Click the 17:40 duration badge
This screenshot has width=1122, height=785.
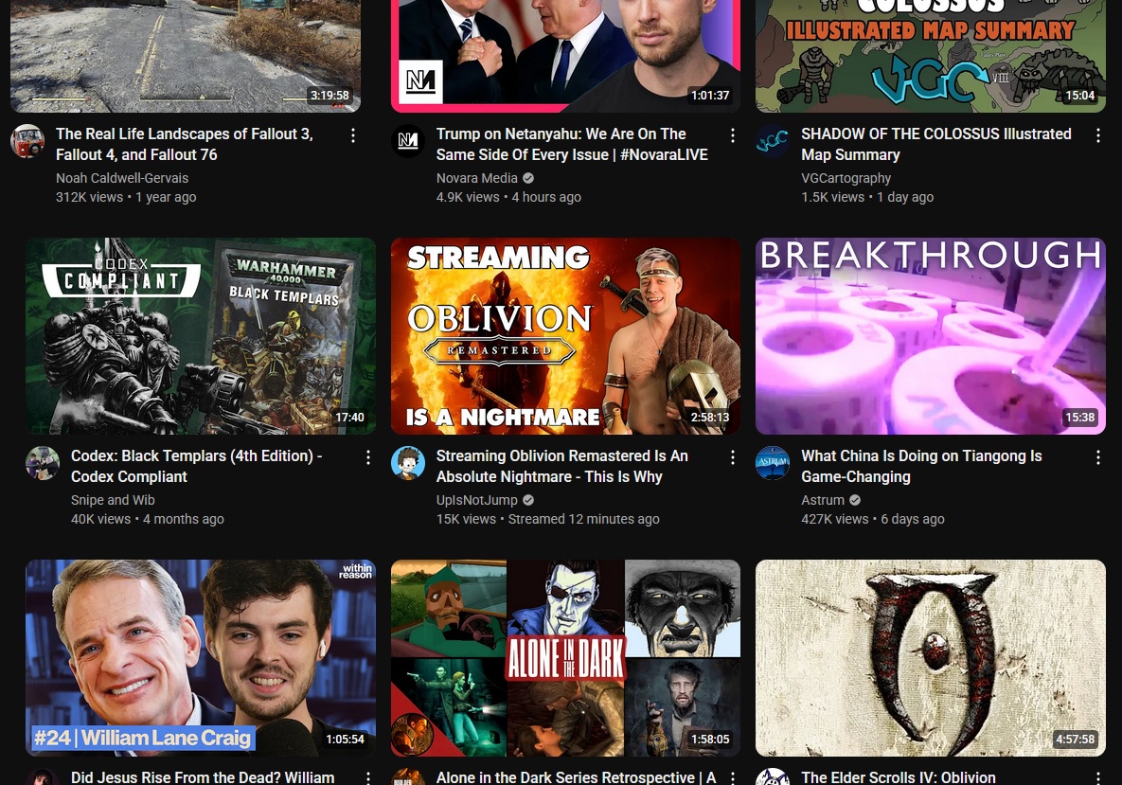click(350, 418)
